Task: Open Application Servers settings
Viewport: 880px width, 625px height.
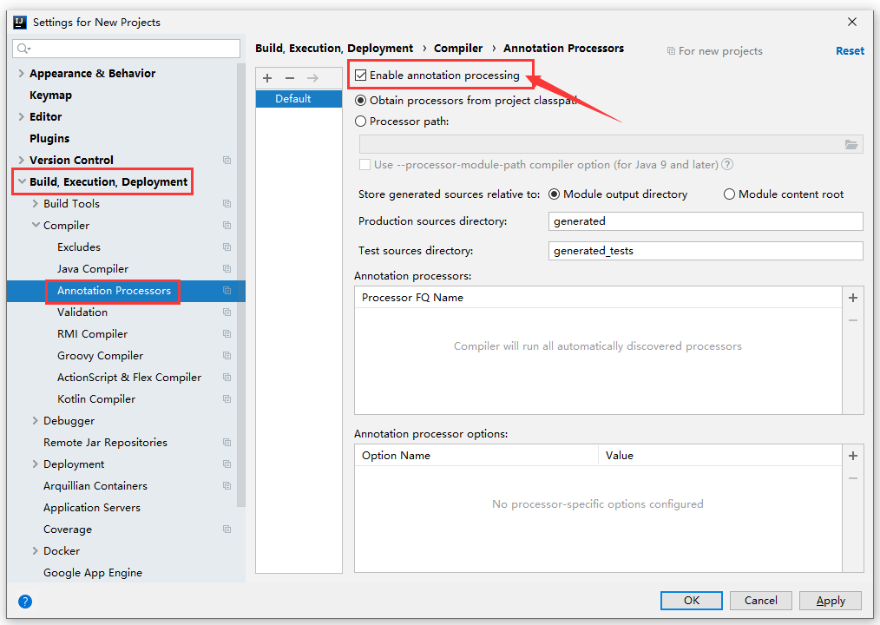Action: (x=91, y=508)
